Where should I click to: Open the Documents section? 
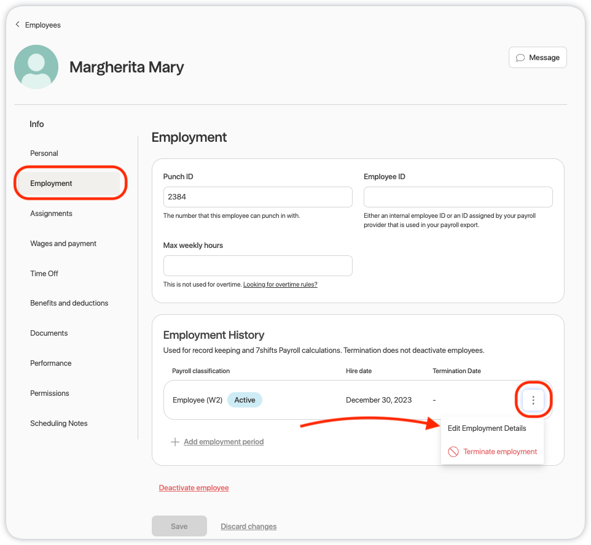(x=49, y=333)
